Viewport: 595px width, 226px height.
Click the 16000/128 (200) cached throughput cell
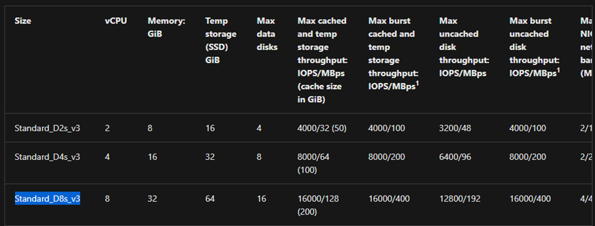point(318,205)
